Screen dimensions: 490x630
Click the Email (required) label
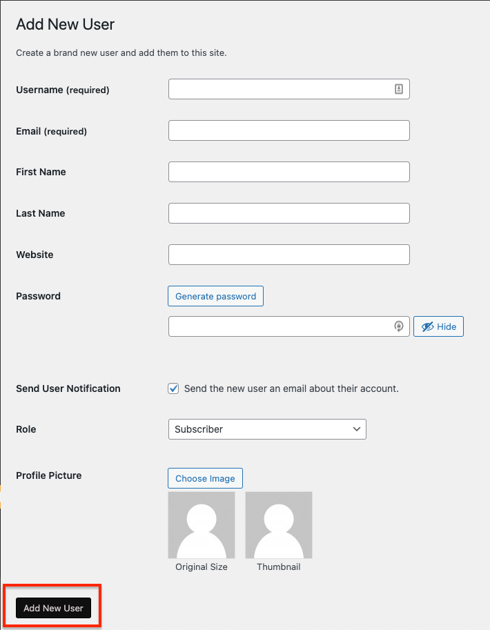(x=52, y=131)
